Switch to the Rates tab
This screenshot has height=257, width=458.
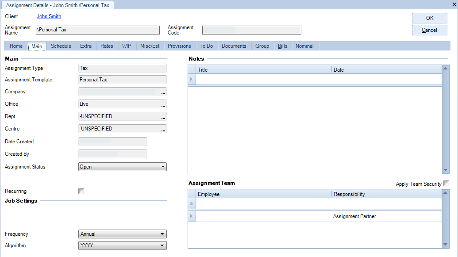(107, 46)
